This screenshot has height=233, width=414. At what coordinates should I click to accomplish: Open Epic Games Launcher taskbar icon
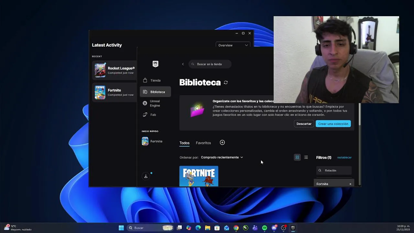pyautogui.click(x=293, y=228)
